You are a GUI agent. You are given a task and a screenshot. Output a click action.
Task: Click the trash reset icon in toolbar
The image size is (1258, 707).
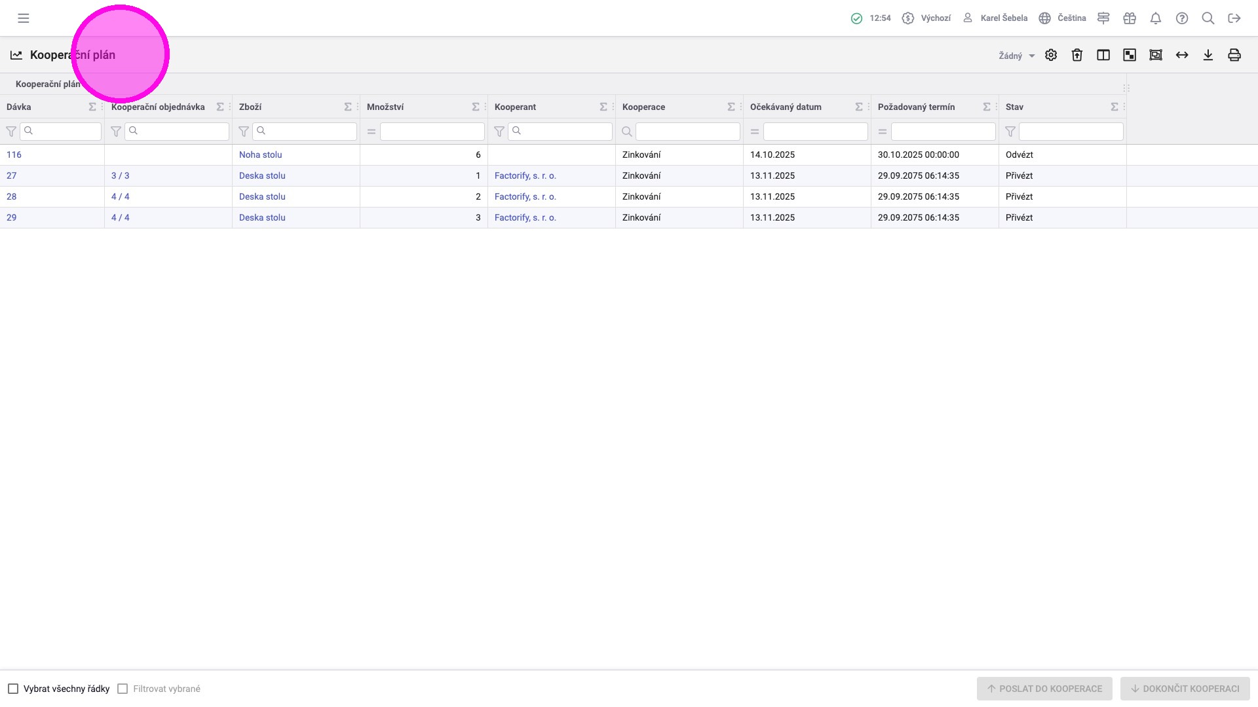1077,55
